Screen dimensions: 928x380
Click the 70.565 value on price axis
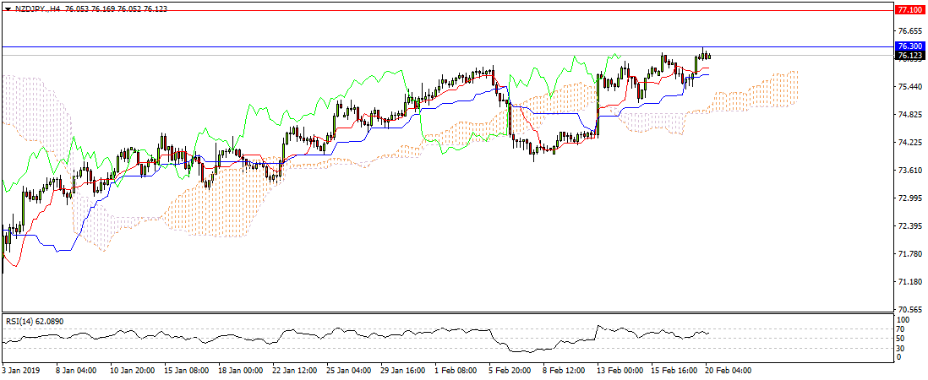pos(909,310)
